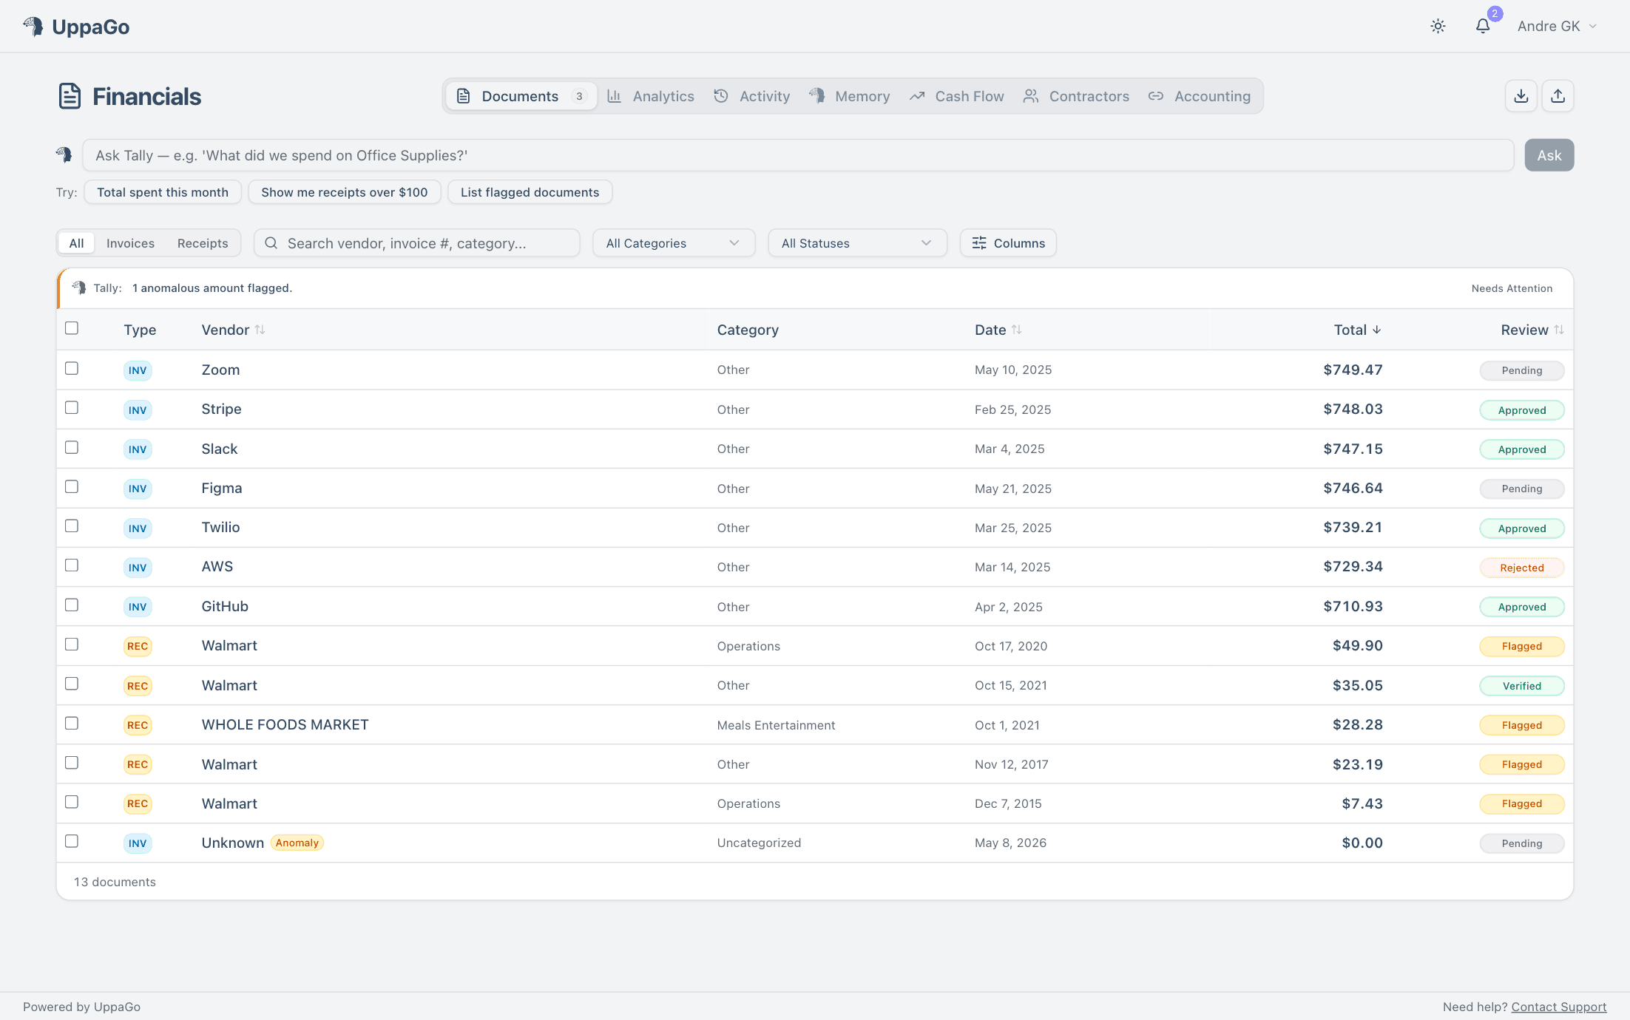Click the search magnifier icon
1630x1020 pixels.
(x=271, y=243)
